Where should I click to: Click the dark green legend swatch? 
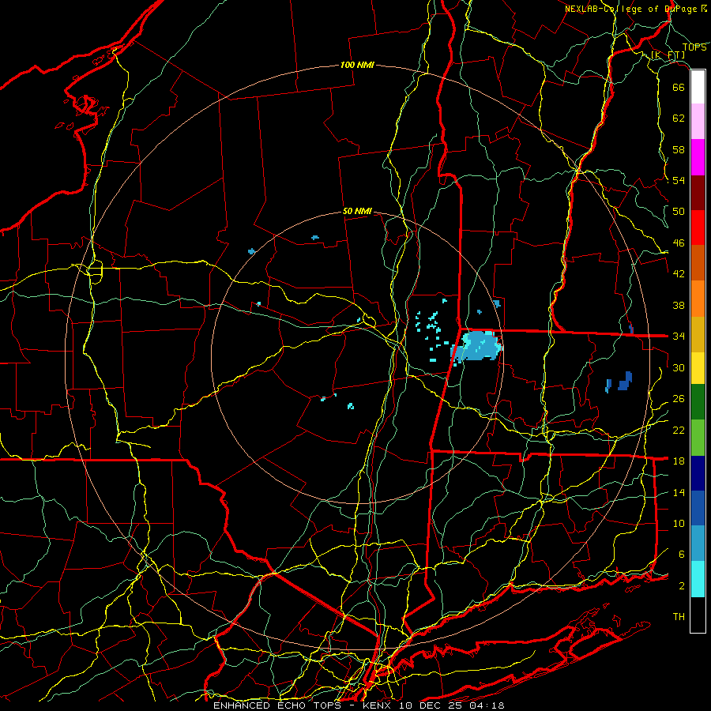pos(698,402)
